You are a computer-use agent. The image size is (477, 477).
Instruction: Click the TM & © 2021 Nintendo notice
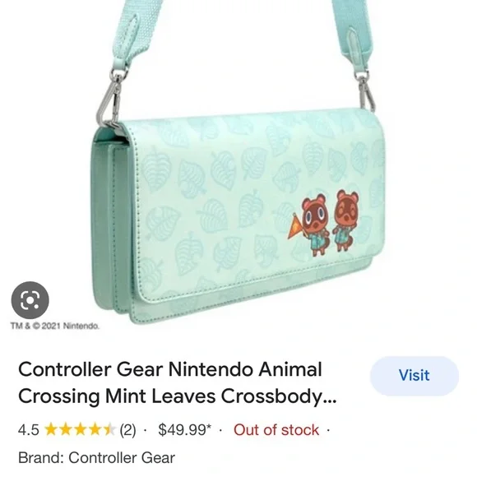coord(55,326)
